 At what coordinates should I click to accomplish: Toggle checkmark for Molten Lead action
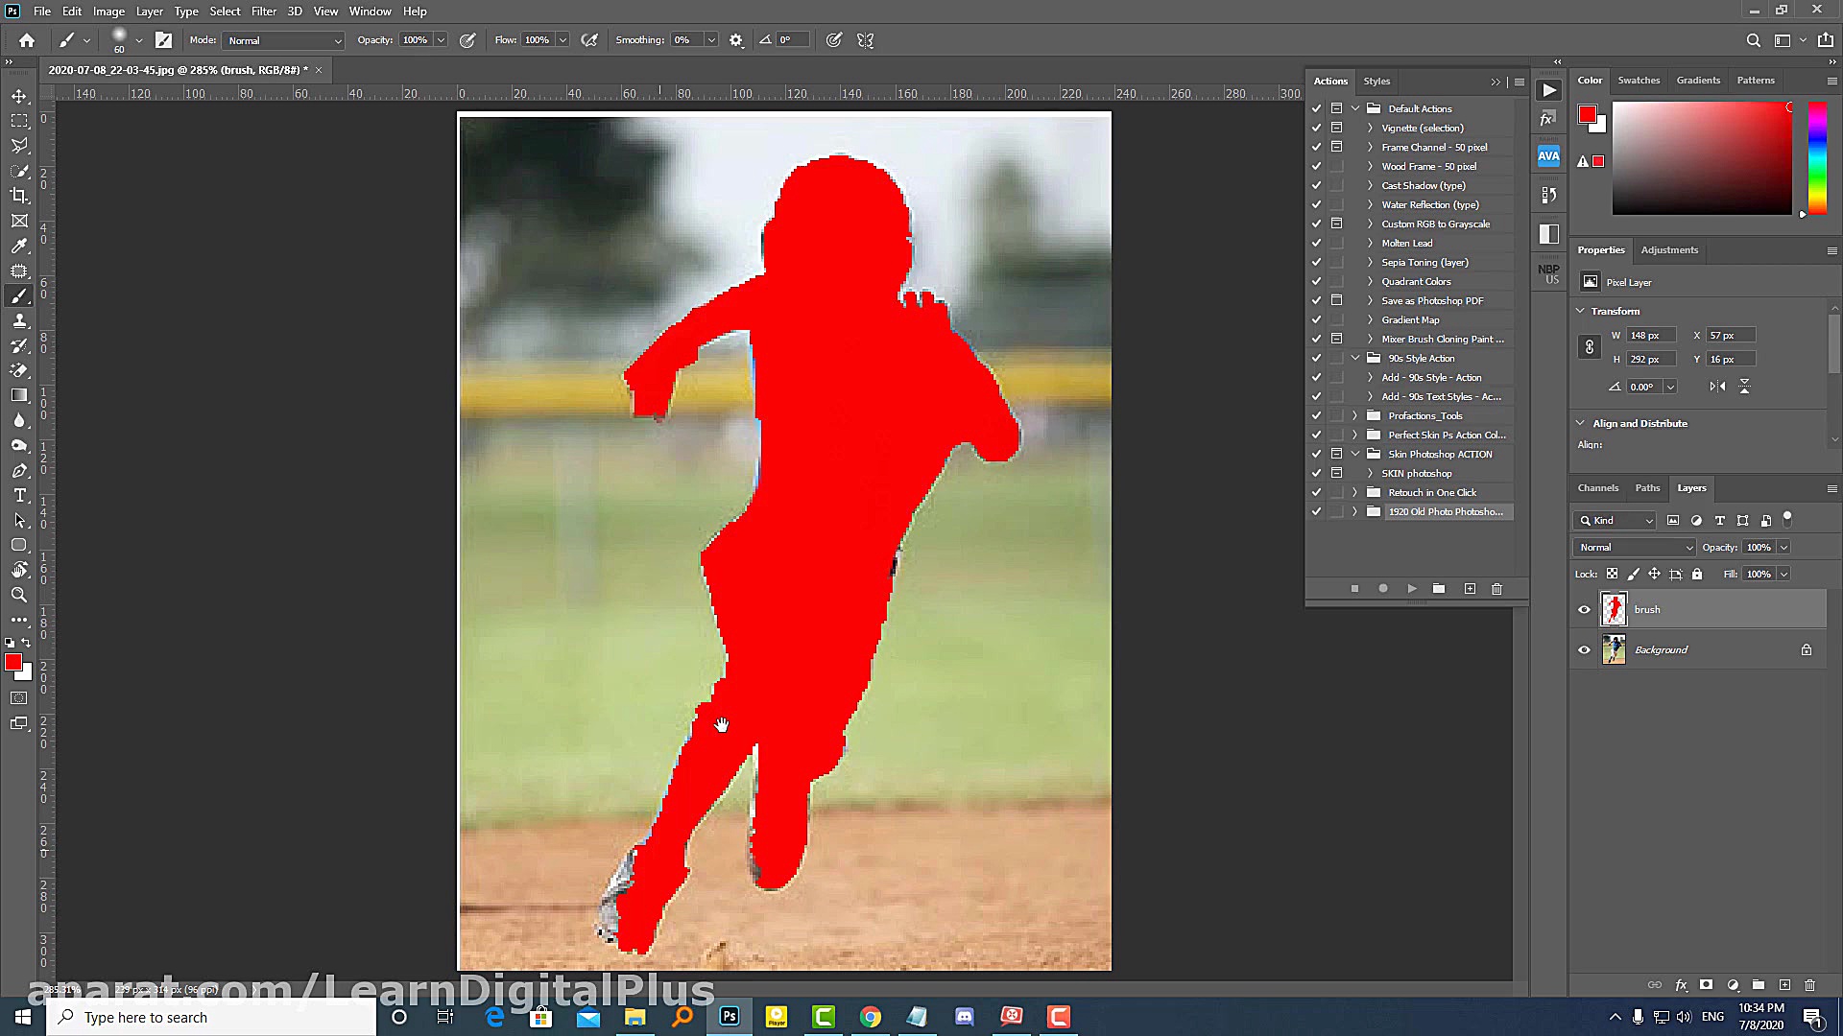(x=1317, y=243)
